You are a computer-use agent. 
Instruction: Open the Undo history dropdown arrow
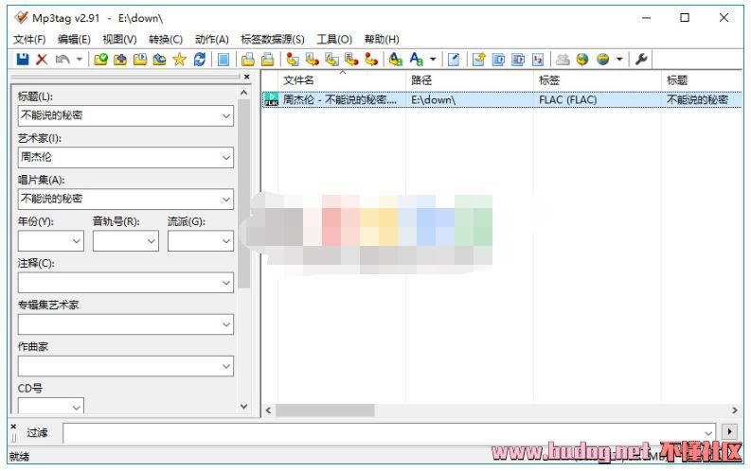point(80,60)
